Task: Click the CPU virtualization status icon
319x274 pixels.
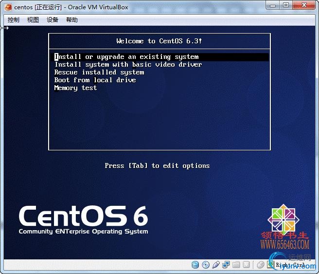Action: pos(246,265)
